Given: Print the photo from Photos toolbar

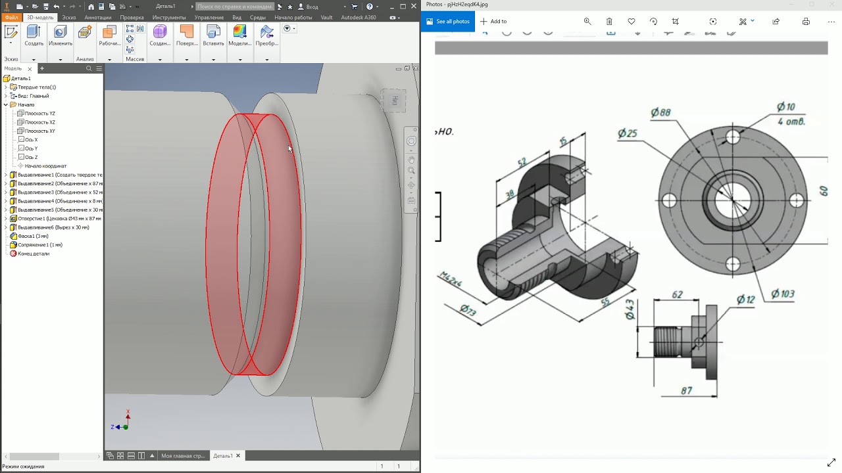Looking at the screenshot, I should pos(806,22).
